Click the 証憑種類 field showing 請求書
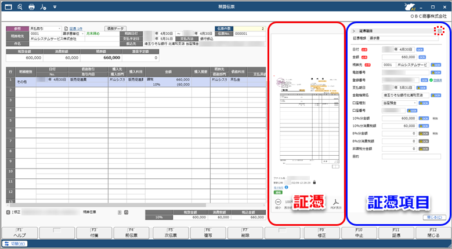Screen dimensions: 452x249 click(x=404, y=38)
